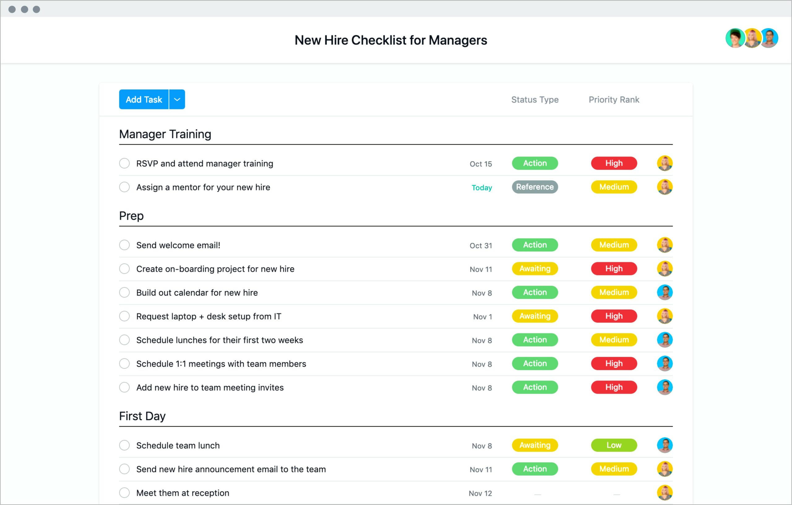Click the Priority Rank column header dropdown
This screenshot has height=505, width=792.
[613, 99]
